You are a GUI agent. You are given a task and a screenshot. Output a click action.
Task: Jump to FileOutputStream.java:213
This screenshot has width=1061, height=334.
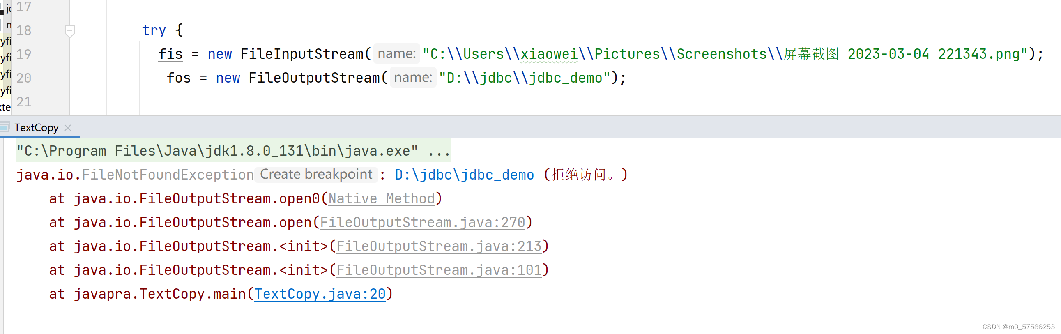pos(439,246)
